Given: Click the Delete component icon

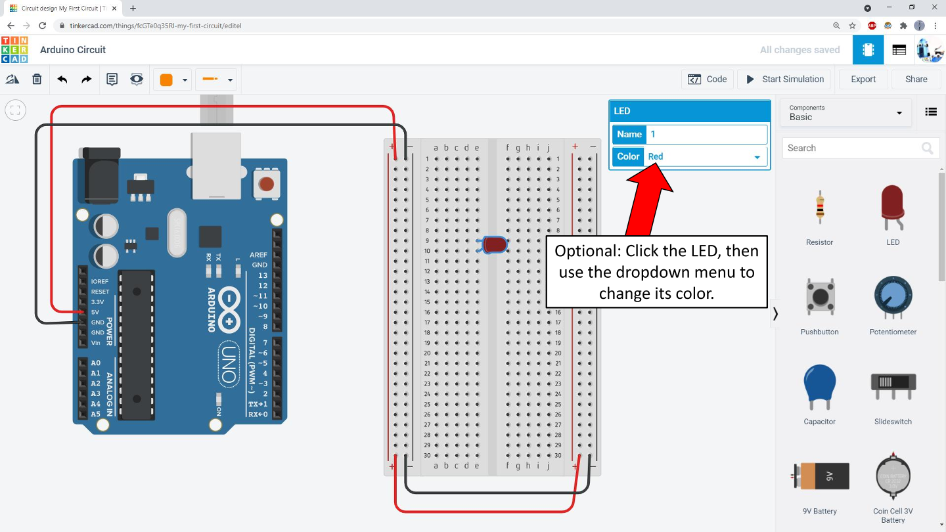Looking at the screenshot, I should click(x=37, y=79).
